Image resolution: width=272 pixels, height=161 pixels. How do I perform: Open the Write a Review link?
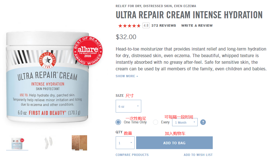click(x=197, y=26)
